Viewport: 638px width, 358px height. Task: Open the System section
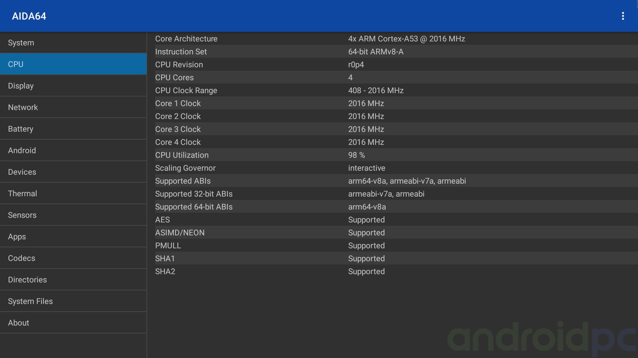[x=73, y=43]
